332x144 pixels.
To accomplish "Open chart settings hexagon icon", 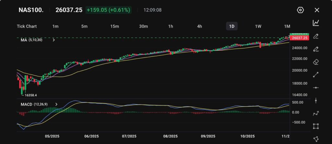I will [x=300, y=10].
